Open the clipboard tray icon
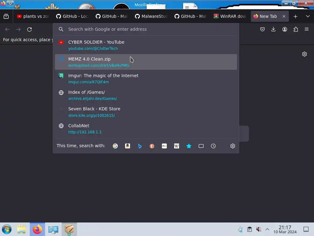 click(x=250, y=229)
